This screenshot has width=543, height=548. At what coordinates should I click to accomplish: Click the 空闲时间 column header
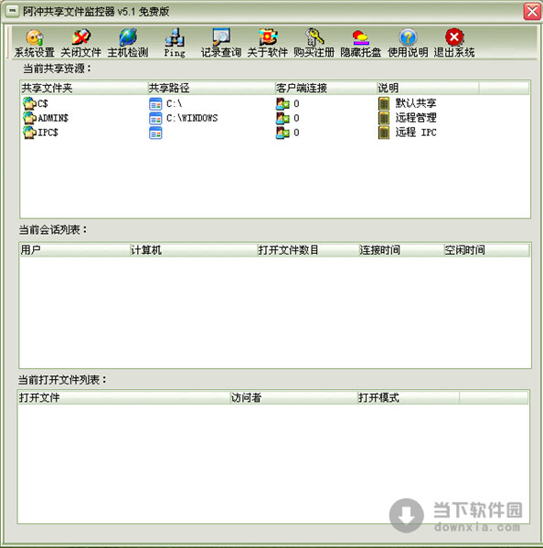point(486,250)
